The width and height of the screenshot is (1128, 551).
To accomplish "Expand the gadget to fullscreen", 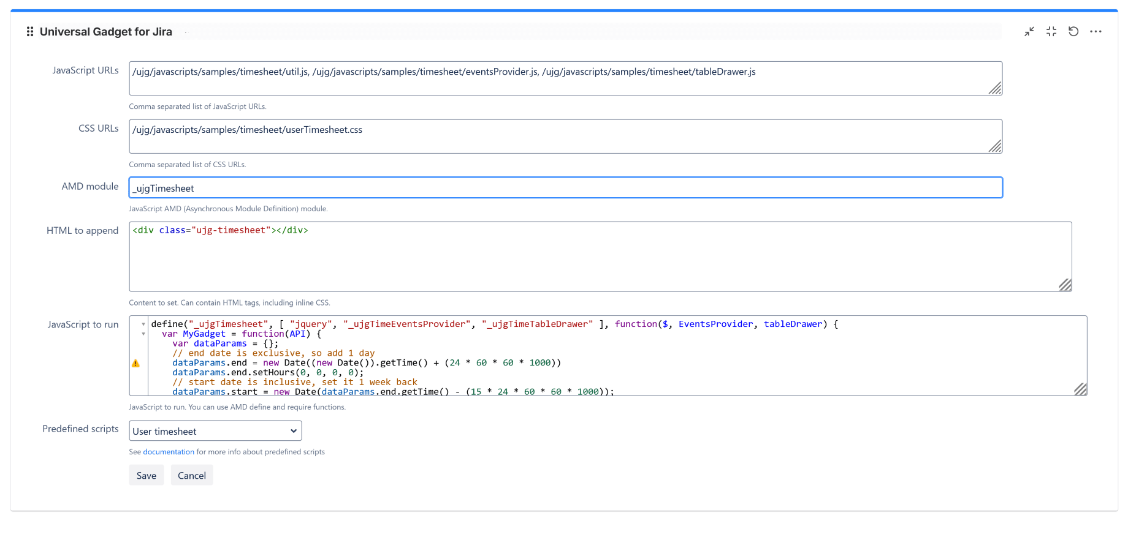I will [x=1051, y=31].
